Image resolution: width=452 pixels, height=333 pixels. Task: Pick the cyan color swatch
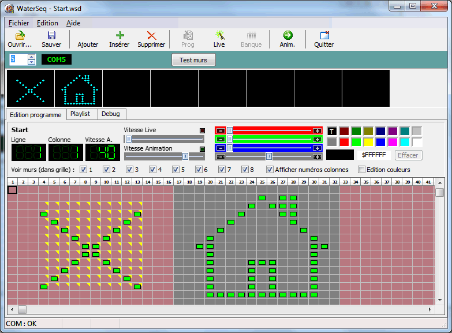click(x=405, y=142)
